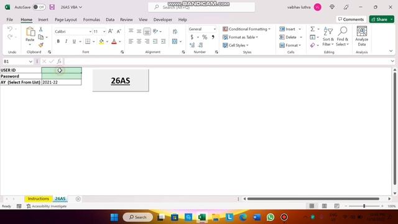Click the Borders icon
The image size is (398, 224).
(x=88, y=41)
